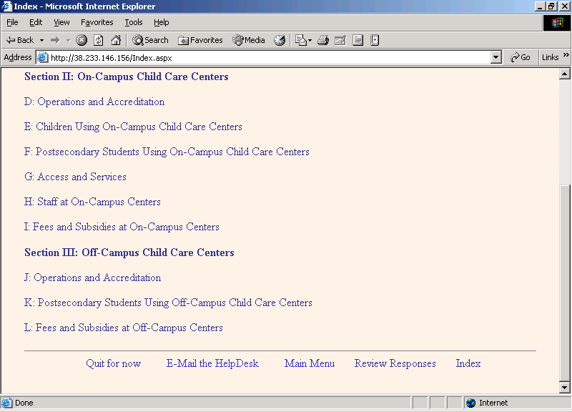Viewport: 572px width, 412px height.
Task: Click E-Mail the HelpDesk link
Action: (x=212, y=363)
